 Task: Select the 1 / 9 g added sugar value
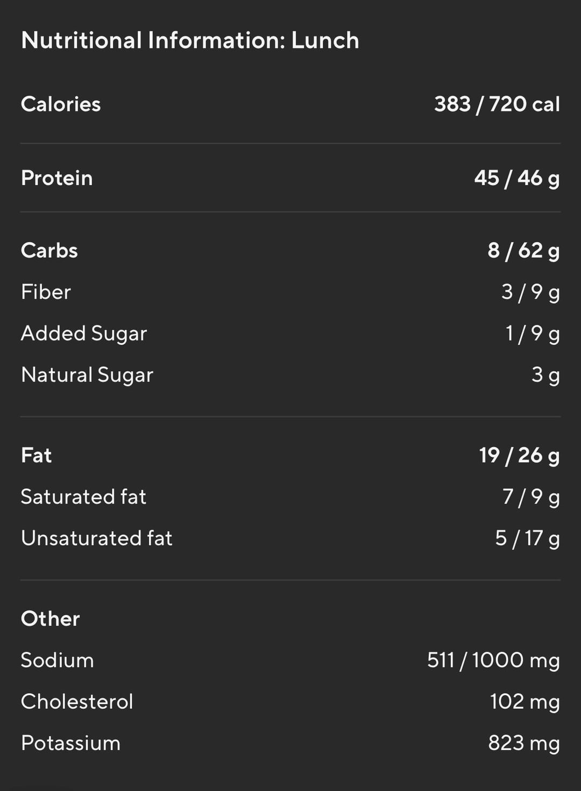pos(533,334)
